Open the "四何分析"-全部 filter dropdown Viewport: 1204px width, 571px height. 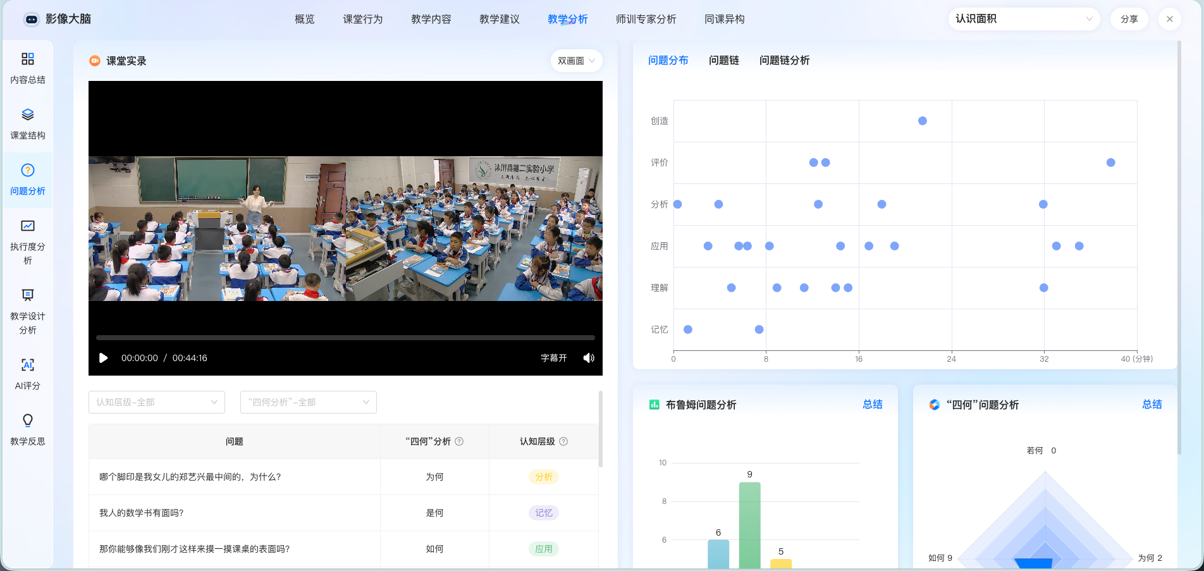tap(309, 402)
